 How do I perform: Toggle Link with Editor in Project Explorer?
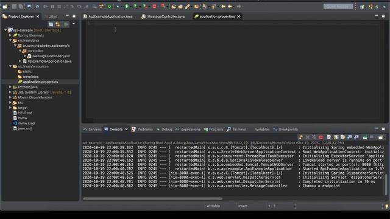click(58, 24)
